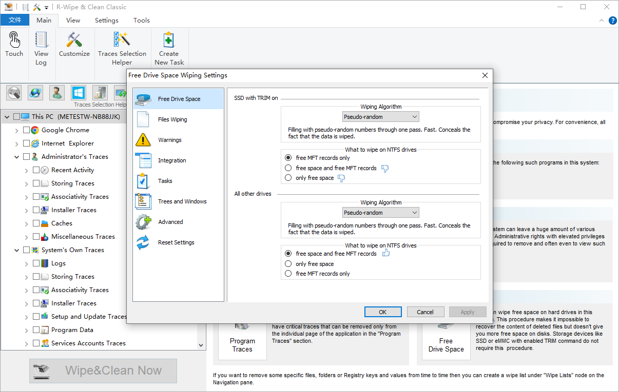Image resolution: width=619 pixels, height=392 pixels.
Task: Open the SSD Wiping Algorithm dropdown
Action: 381,117
